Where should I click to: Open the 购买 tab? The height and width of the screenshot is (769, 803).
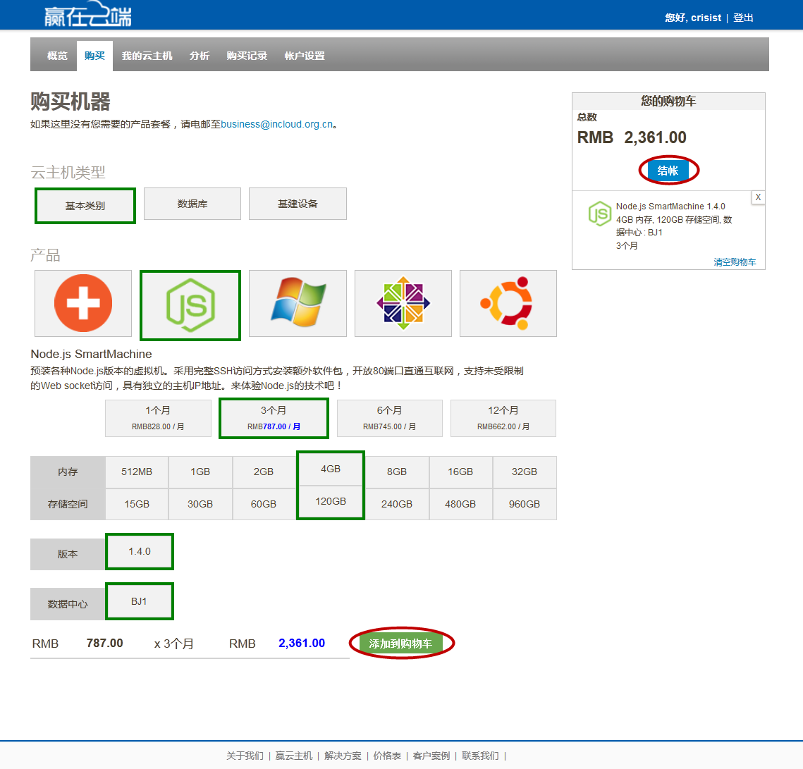[x=94, y=56]
